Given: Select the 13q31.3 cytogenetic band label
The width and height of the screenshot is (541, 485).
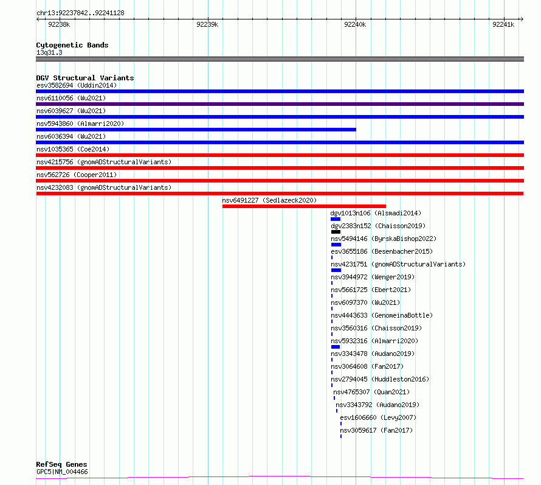Looking at the screenshot, I should click(49, 52).
